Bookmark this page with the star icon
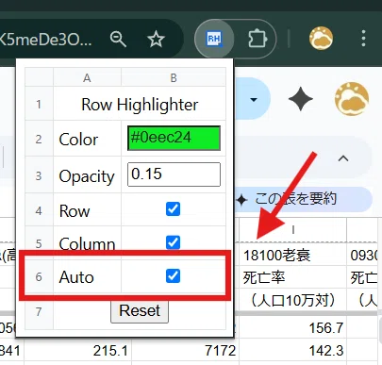Image resolution: width=382 pixels, height=365 pixels. coord(156,39)
